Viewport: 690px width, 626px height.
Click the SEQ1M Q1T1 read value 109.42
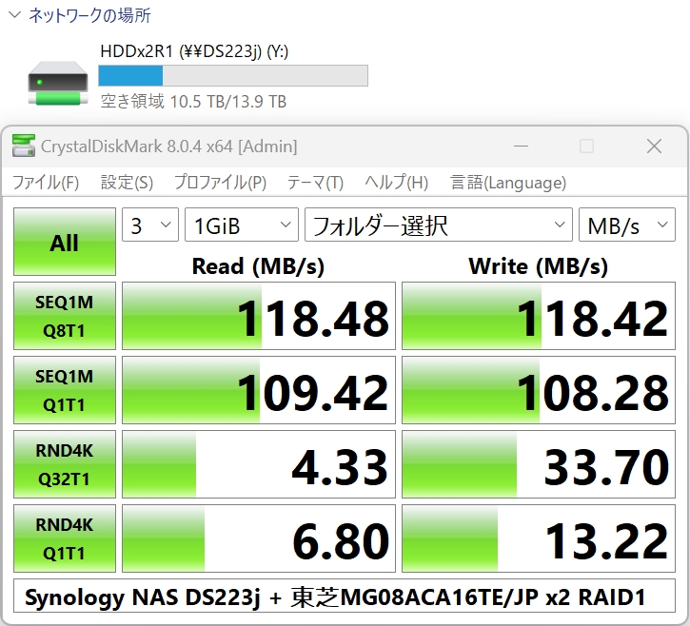[x=259, y=390]
